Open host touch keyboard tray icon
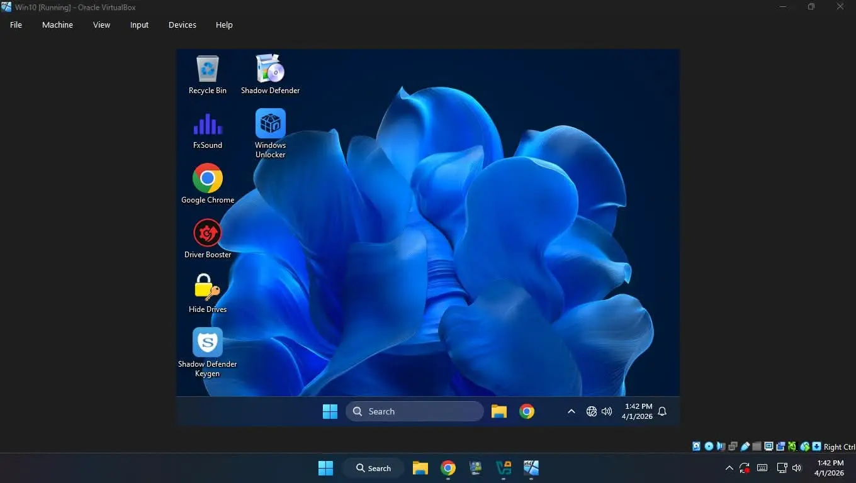This screenshot has height=483, width=856. (762, 468)
